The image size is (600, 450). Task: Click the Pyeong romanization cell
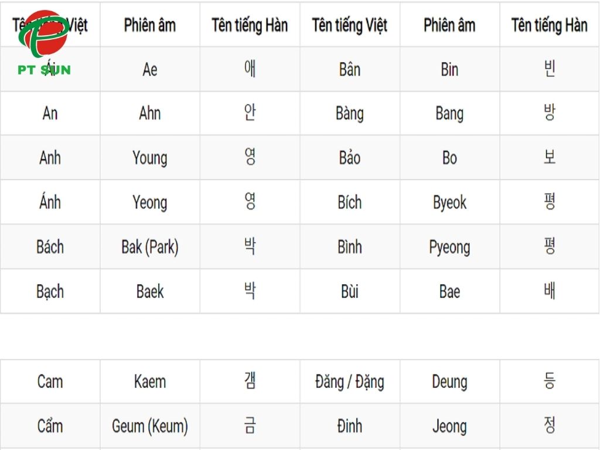pos(449,247)
